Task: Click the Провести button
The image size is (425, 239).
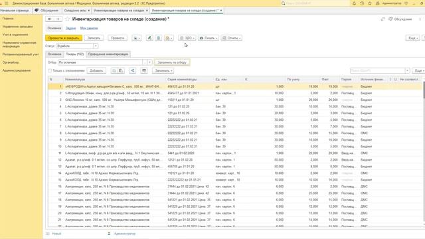Action: (118, 39)
